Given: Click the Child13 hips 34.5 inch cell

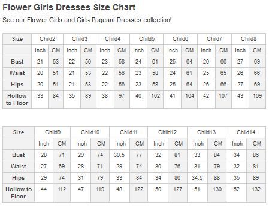Looking at the screenshot, I should tap(197, 178).
